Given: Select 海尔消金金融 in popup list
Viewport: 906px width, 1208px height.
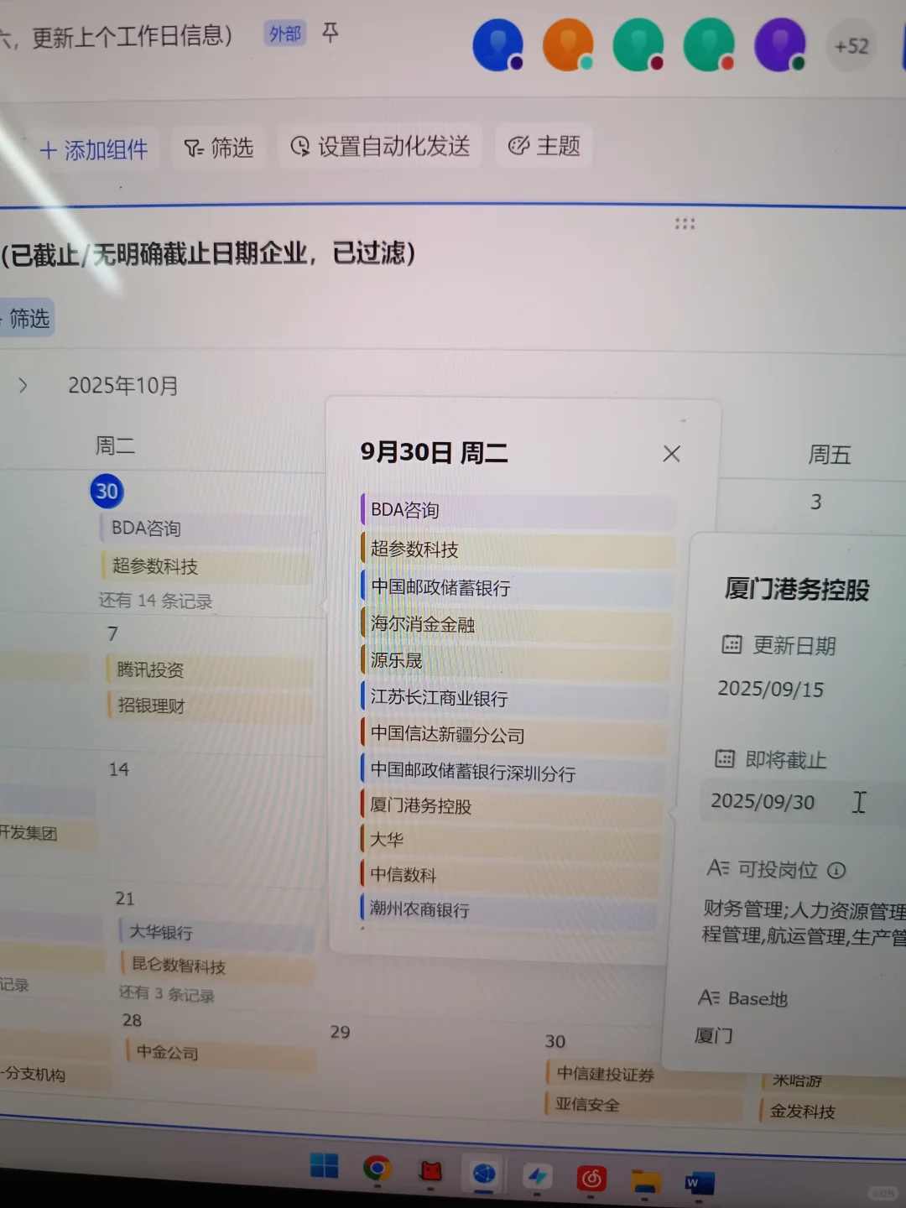Looking at the screenshot, I should (516, 624).
